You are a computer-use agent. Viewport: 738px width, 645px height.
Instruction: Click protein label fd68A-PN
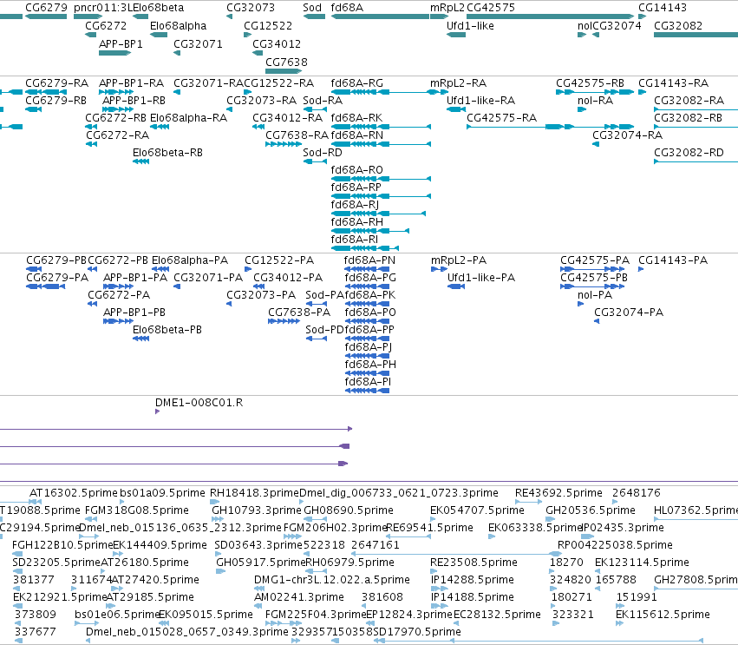(x=369, y=260)
